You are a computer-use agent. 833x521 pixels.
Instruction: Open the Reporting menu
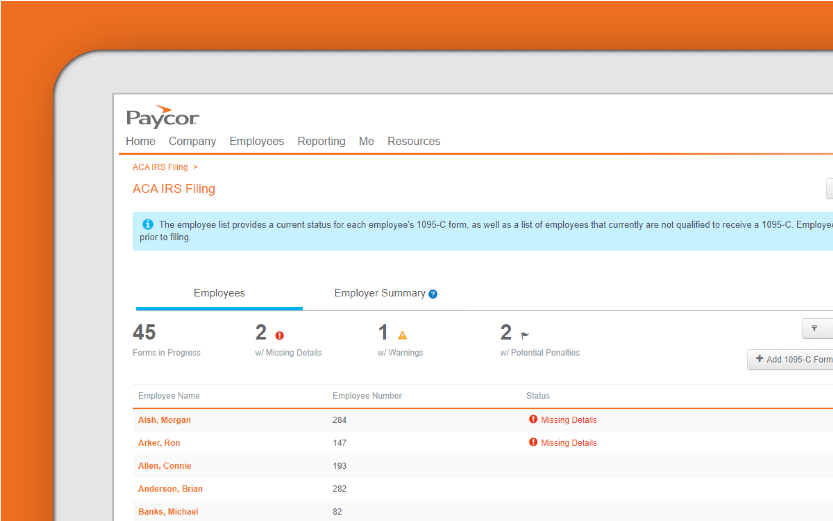click(321, 141)
